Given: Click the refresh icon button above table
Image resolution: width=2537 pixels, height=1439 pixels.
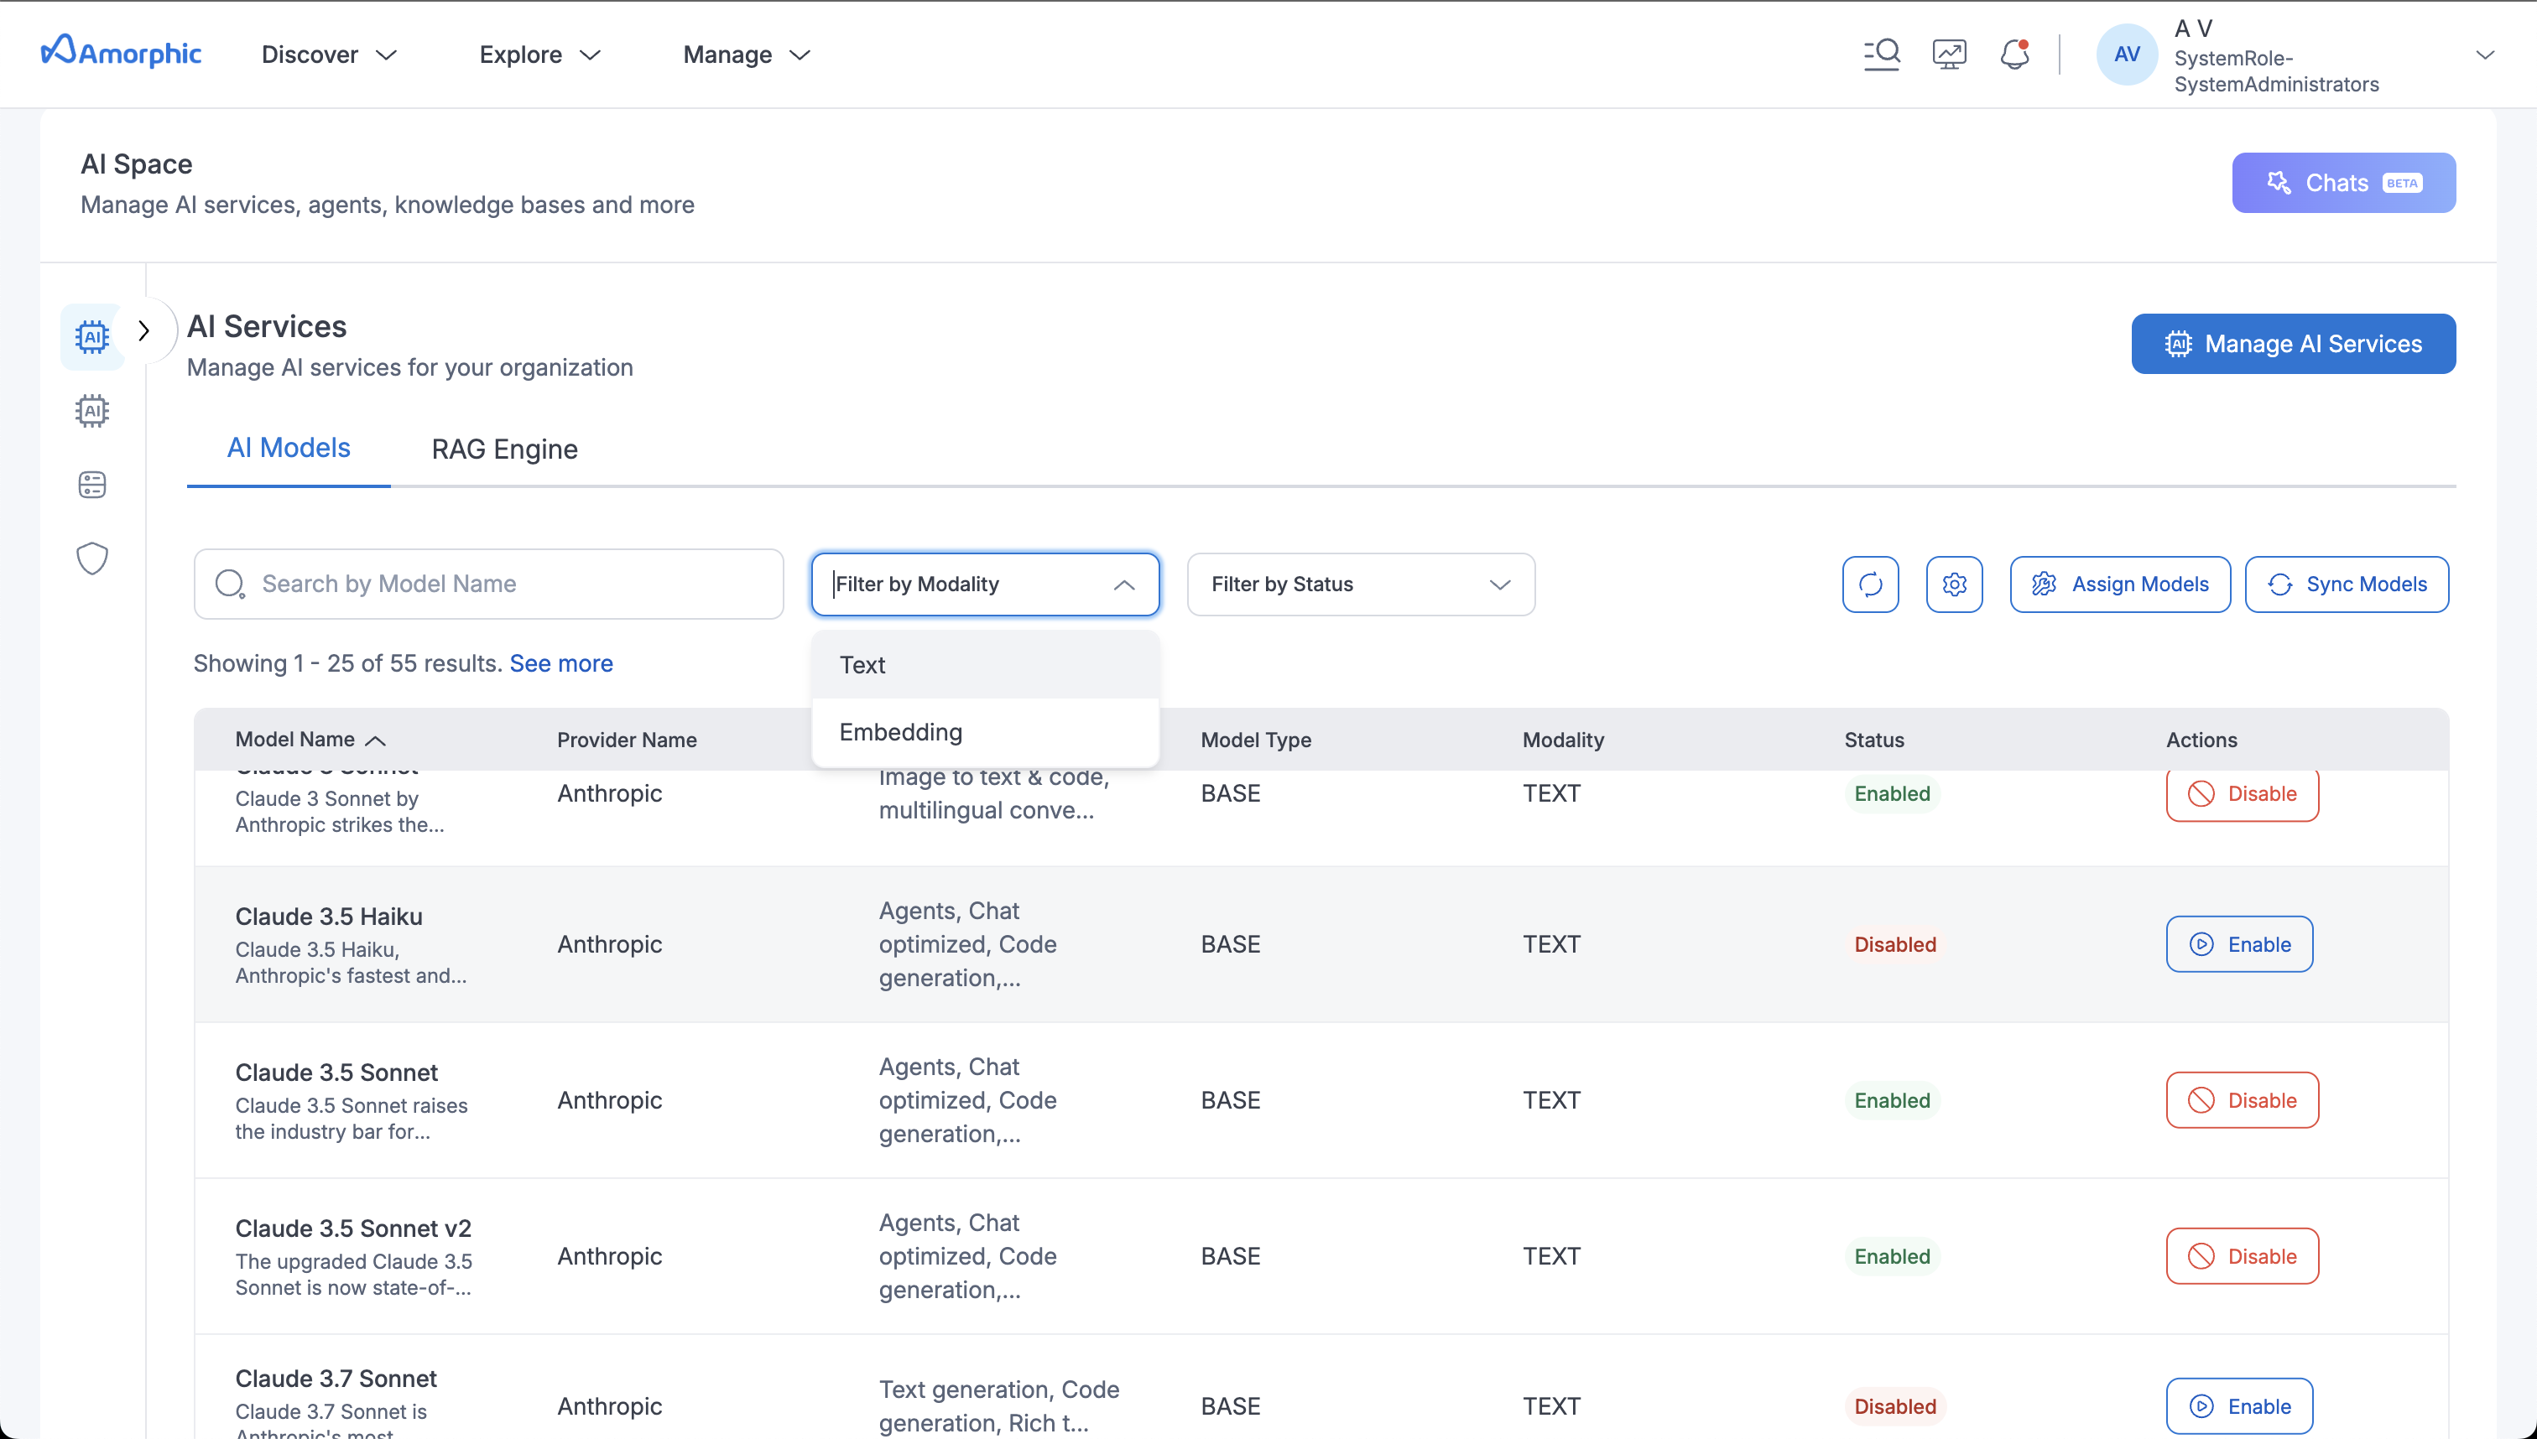Looking at the screenshot, I should 1871,584.
